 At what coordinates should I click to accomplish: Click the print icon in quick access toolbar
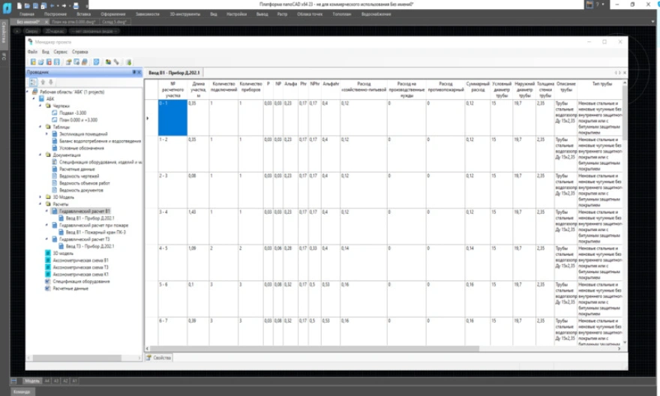click(x=76, y=5)
